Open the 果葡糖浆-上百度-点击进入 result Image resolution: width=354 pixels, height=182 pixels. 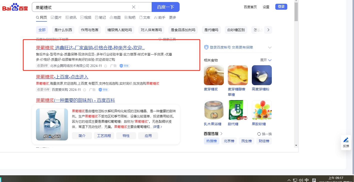pos(62,77)
